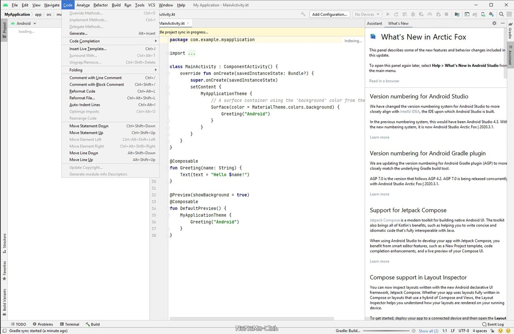Image resolution: width=514 pixels, height=334 pixels.
Task: Click the Stop square icon in toolbar
Action: click(x=446, y=14)
